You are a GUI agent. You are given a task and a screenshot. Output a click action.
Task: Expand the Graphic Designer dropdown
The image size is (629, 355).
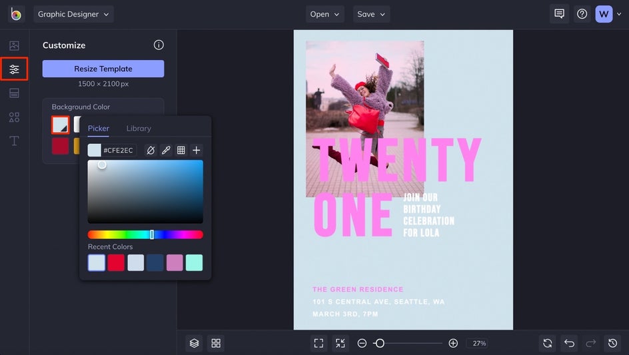[x=73, y=14]
